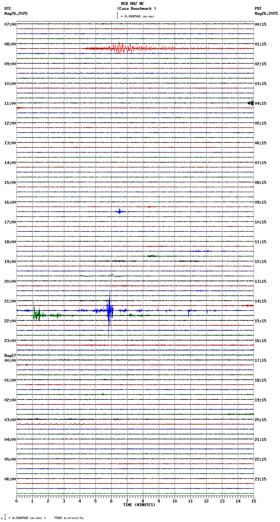The width and height of the screenshot is (280, 522).
Task: Click the green signal on the 18:45 trace
Action: coord(152,256)
